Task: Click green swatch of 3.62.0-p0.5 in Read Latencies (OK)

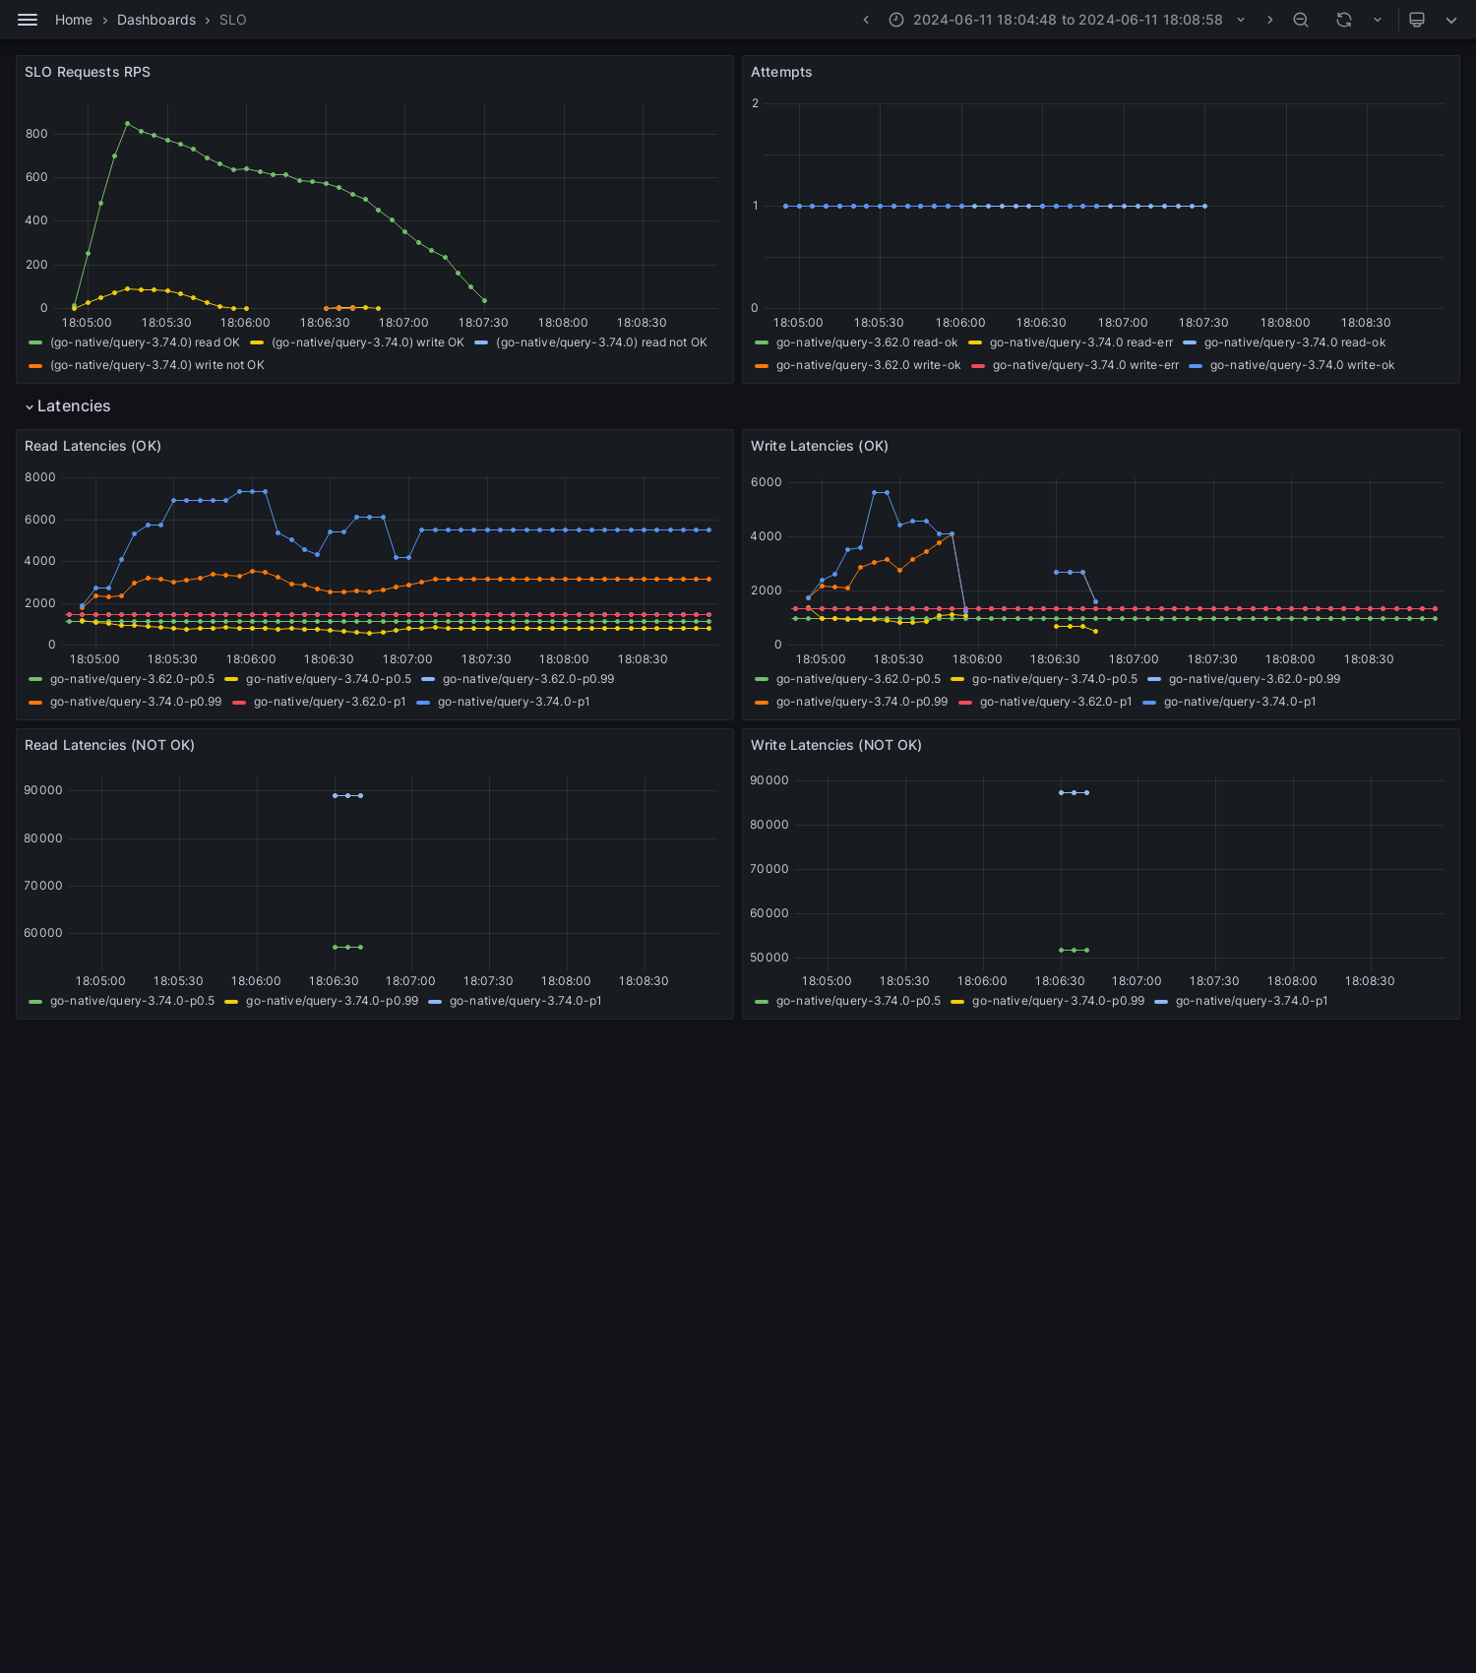Action: click(x=35, y=679)
